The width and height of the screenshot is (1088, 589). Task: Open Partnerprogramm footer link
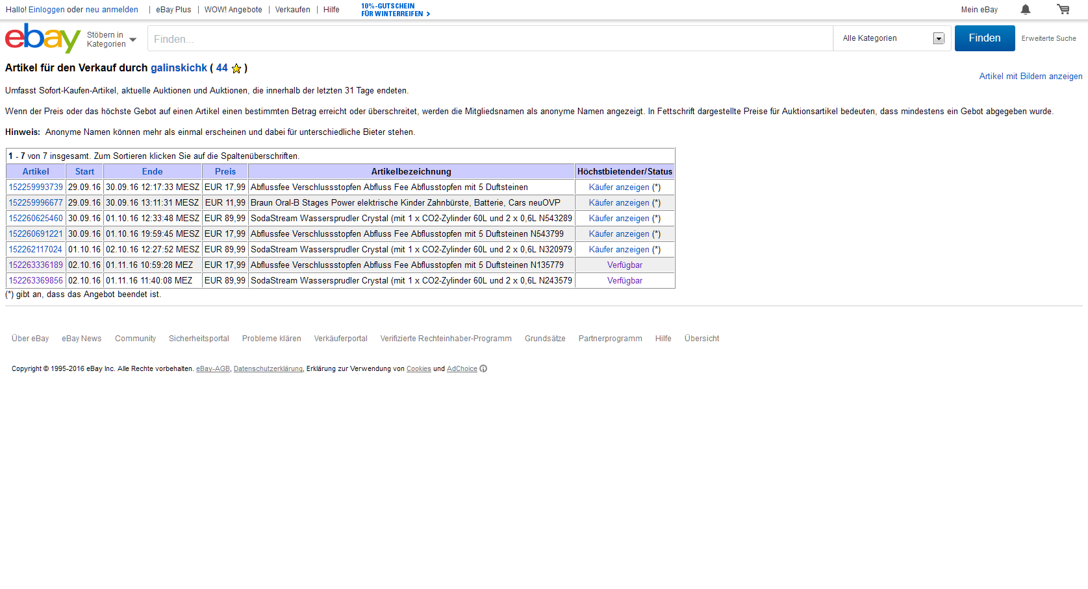(x=611, y=339)
